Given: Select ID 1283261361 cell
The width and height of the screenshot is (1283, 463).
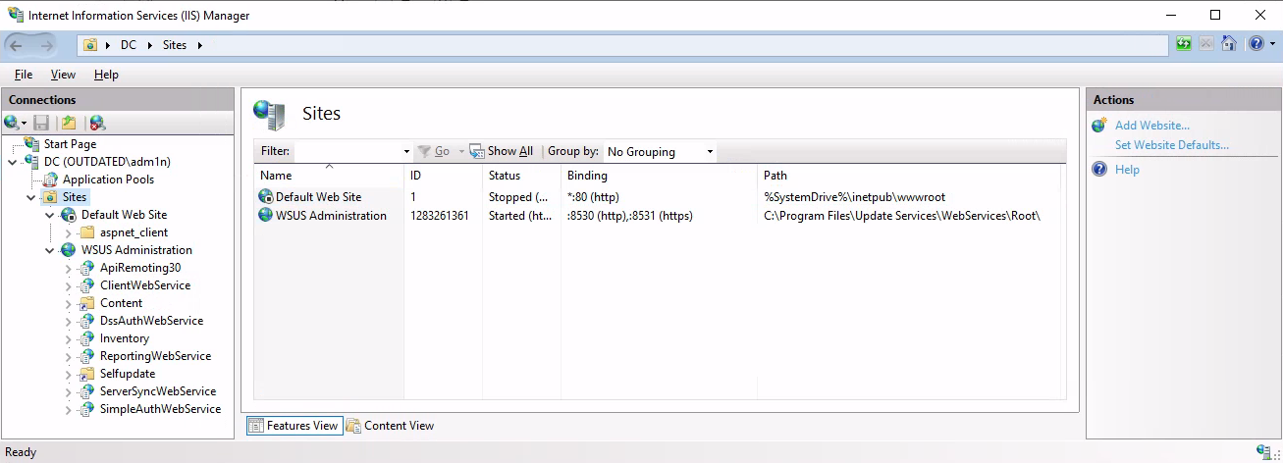Looking at the screenshot, I should 439,216.
